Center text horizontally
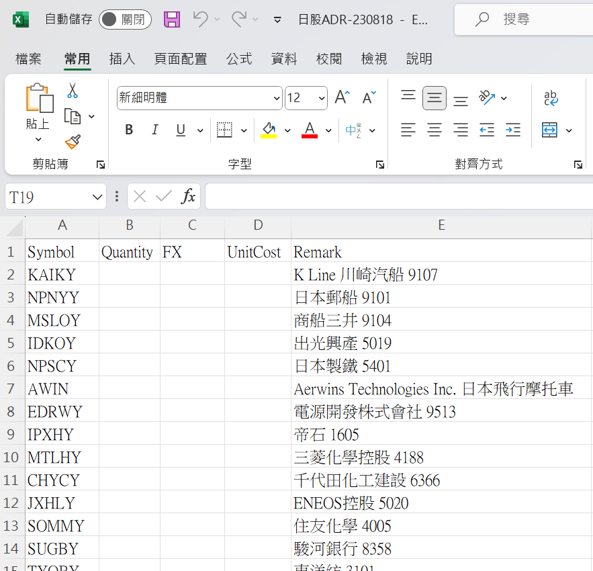 434,130
